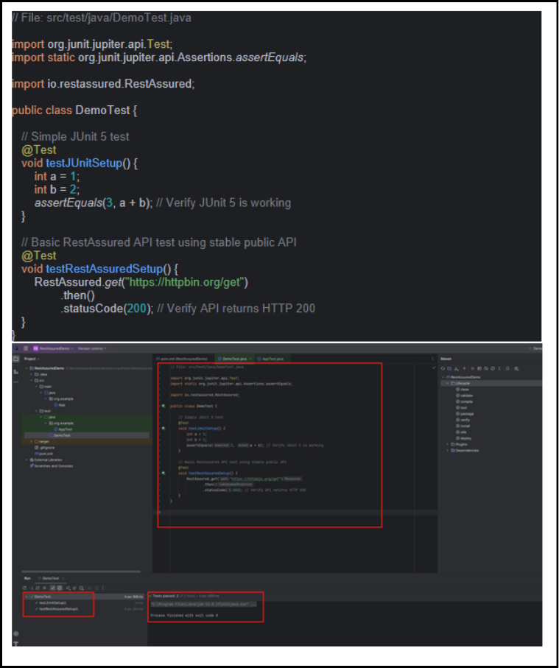Toggle the show passed tests button
The width and height of the screenshot is (559, 668).
tap(52, 587)
